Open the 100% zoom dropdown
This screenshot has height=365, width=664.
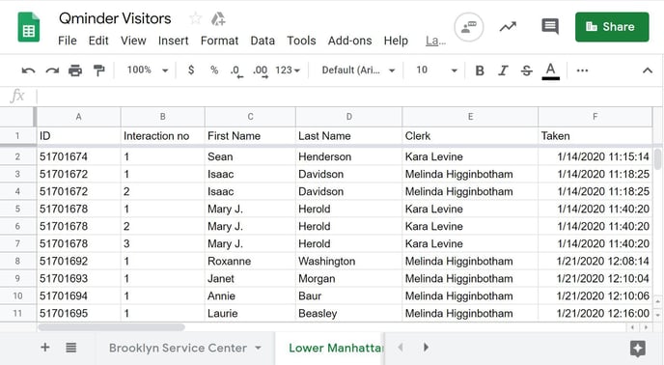[148, 70]
